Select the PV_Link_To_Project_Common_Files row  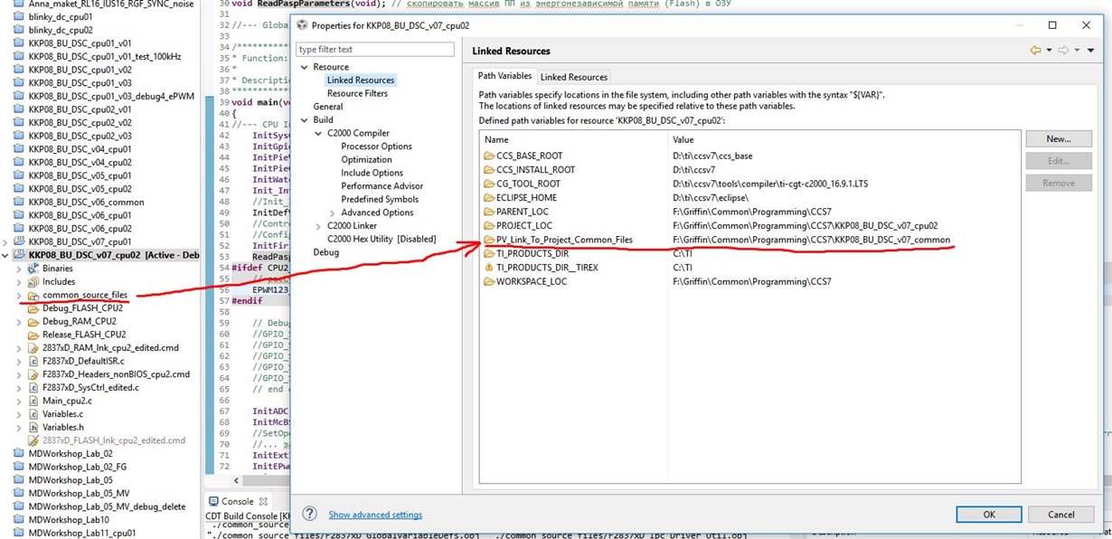click(750, 240)
